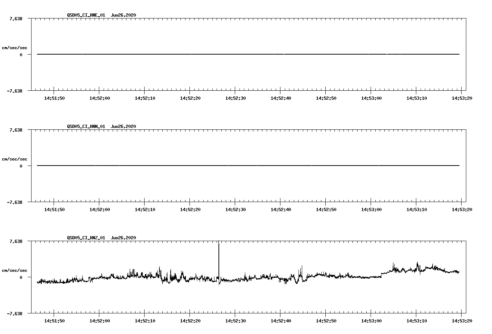Click the cm/sec/sec unit label of the HNE plot
The height and width of the screenshot is (334, 492).
[x=15, y=48]
